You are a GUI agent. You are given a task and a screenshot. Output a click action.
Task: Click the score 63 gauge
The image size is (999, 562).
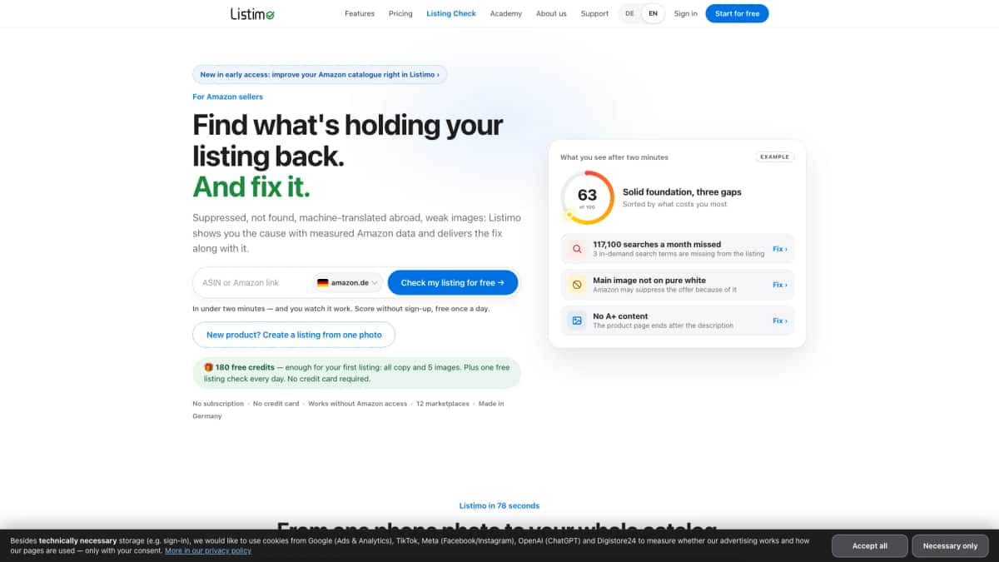(x=587, y=197)
